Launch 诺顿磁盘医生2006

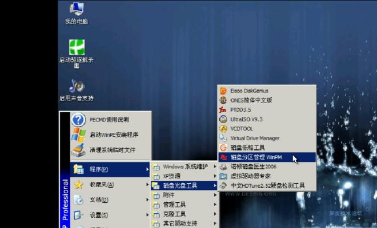(x=267, y=166)
